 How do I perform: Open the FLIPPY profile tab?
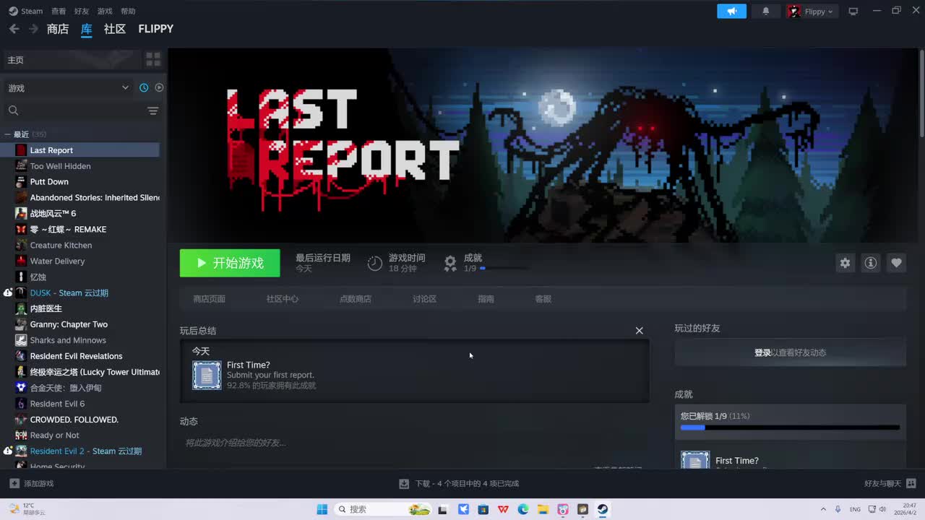click(x=156, y=29)
